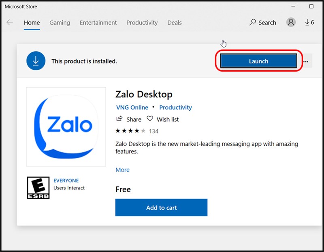
Task: Click the Zalo app logo thumbnail
Action: point(66,126)
